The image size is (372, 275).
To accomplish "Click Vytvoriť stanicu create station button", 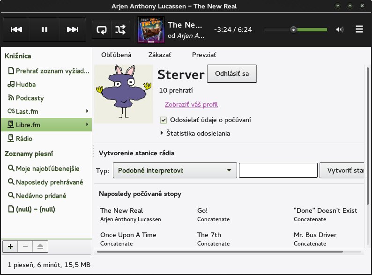I will click(x=342, y=170).
